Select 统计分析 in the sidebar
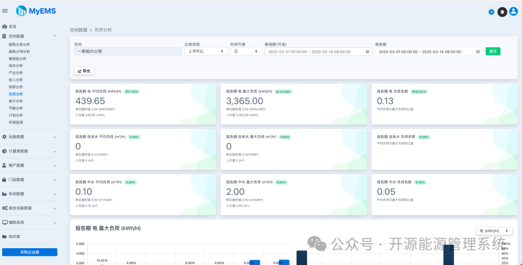This screenshot has height=265, width=522. (16, 101)
